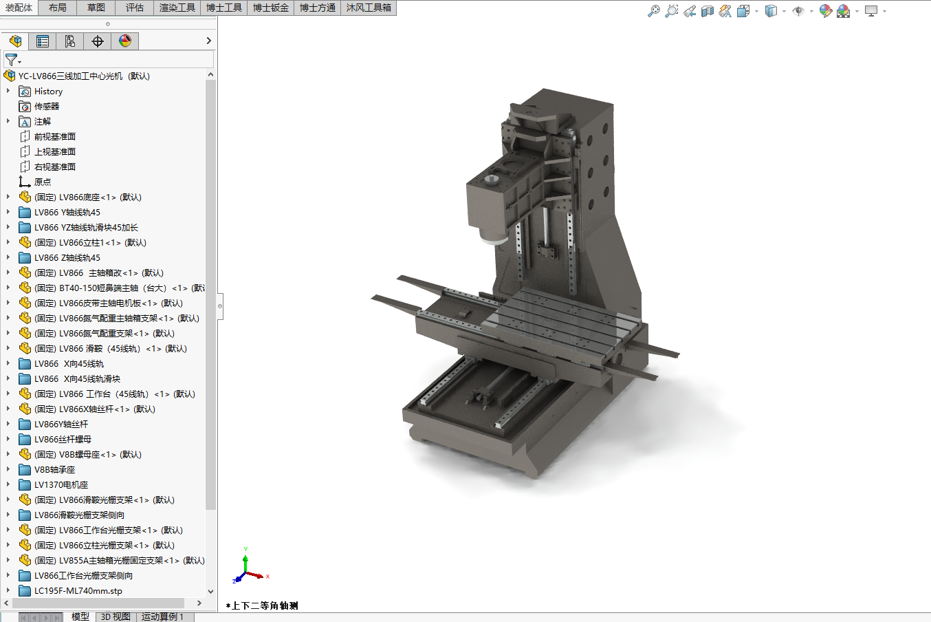Click the tree filter funnel icon

(12, 61)
